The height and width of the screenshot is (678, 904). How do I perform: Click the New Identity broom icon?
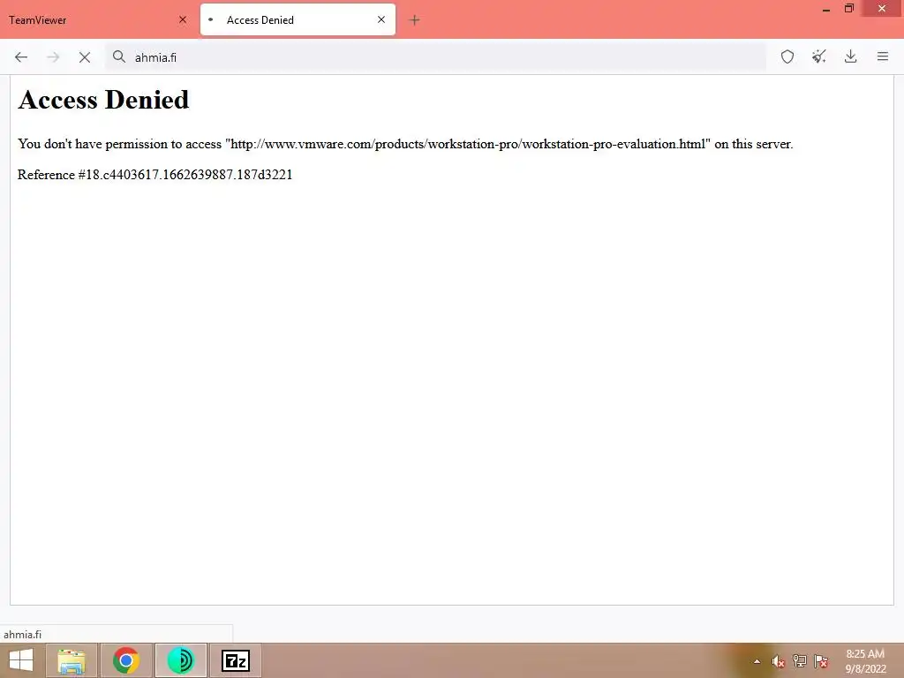click(818, 56)
